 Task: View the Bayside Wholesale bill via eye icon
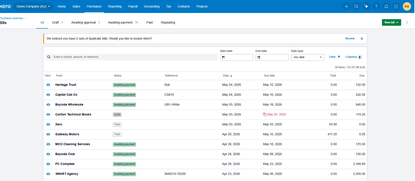(48, 105)
